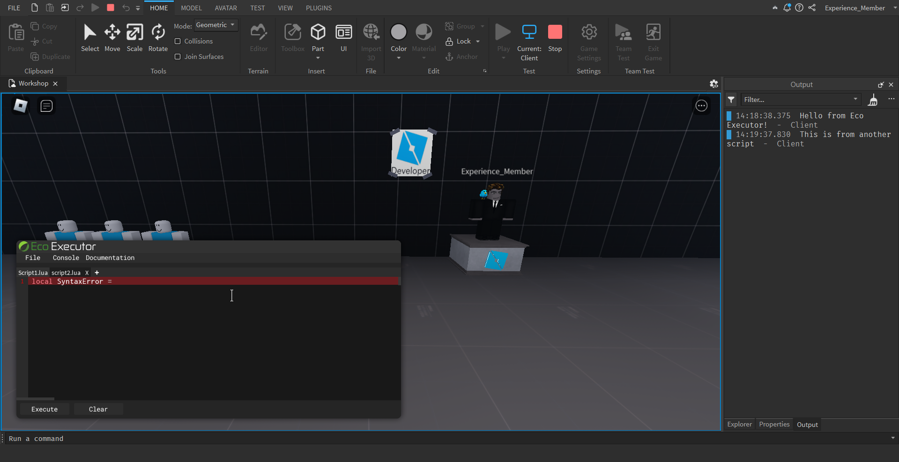Screen dimensions: 899x462
Task: Choose the Scale tool
Action: 134,37
